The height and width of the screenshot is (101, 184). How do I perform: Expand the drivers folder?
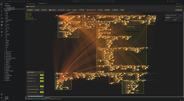click(x=7, y=22)
